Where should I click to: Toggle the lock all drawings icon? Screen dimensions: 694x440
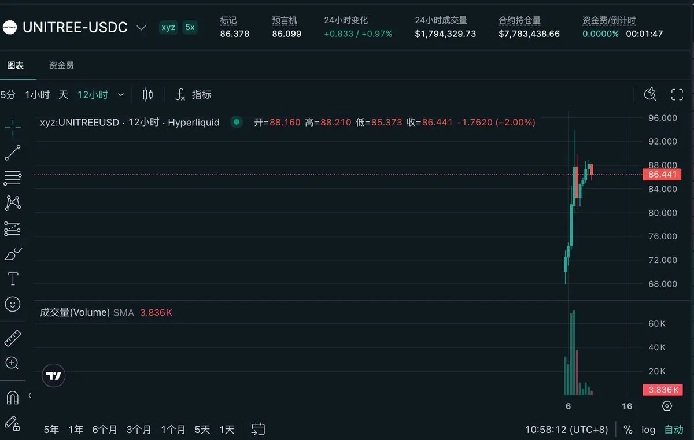click(13, 423)
